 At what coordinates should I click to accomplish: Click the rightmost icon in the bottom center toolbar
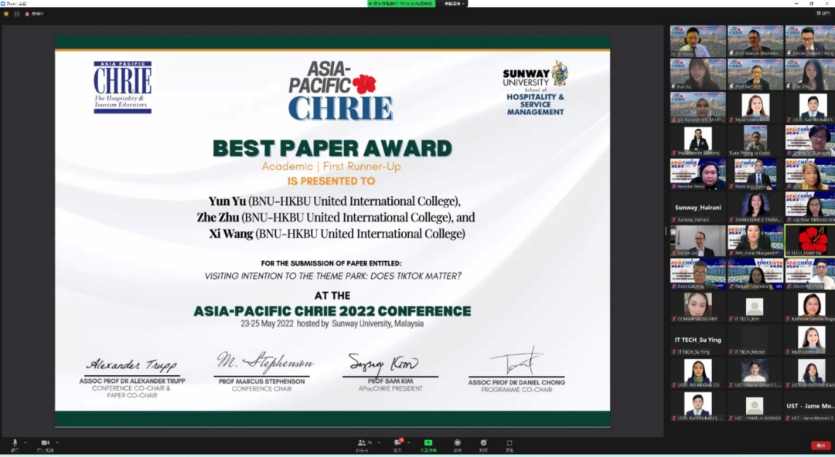click(510, 443)
